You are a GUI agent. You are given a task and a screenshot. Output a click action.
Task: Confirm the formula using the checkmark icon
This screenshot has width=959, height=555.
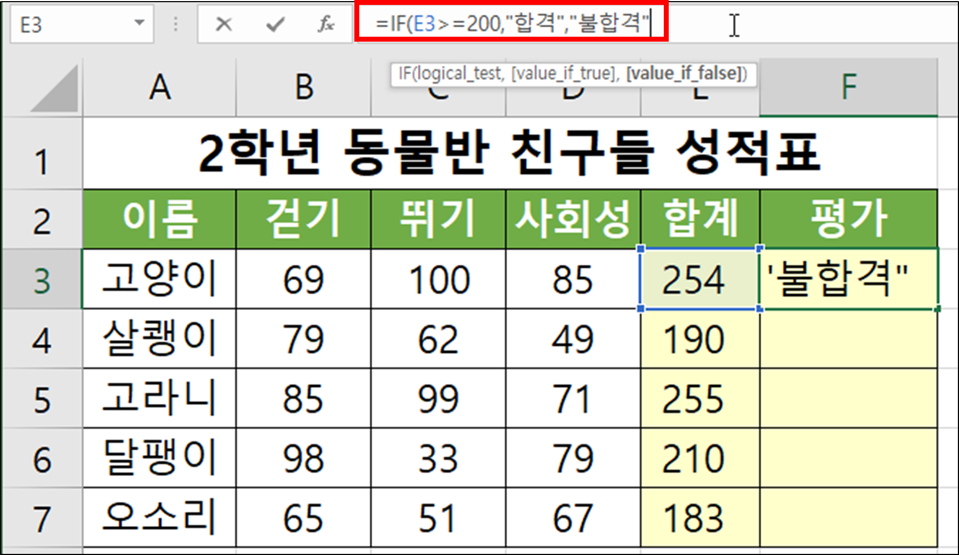click(x=276, y=24)
